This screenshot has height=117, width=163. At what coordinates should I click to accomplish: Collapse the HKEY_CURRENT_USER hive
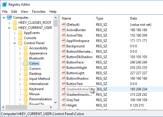pyautogui.click(x=9, y=28)
